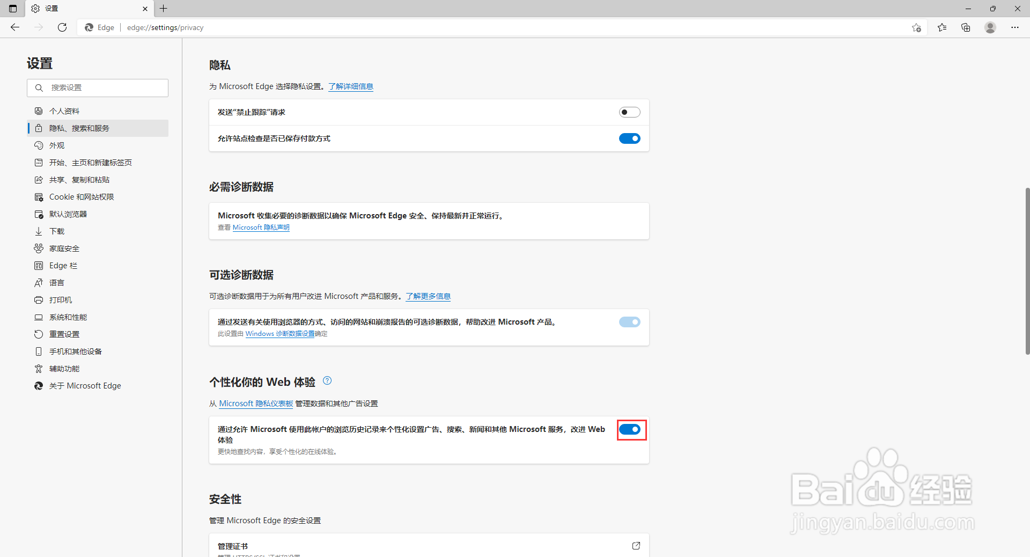Click the vertical page scrollbar thumb
Screen dimensions: 1030x557
(1027, 271)
